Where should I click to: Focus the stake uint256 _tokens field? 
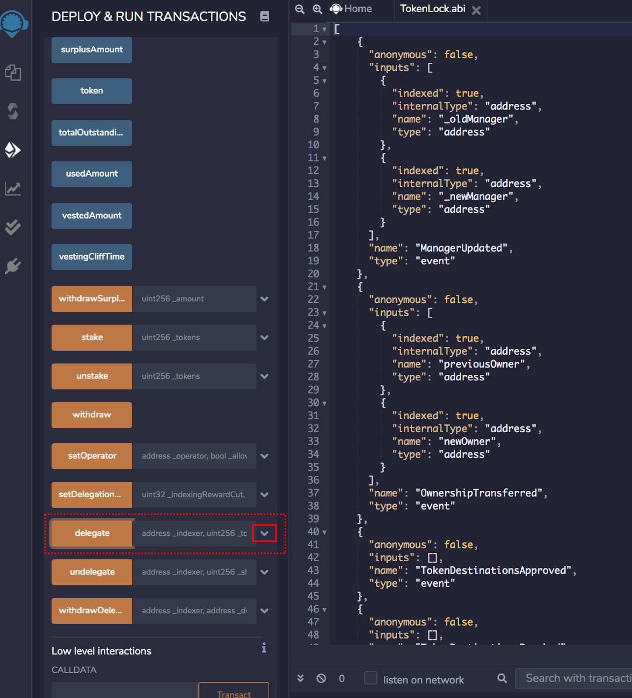point(194,337)
